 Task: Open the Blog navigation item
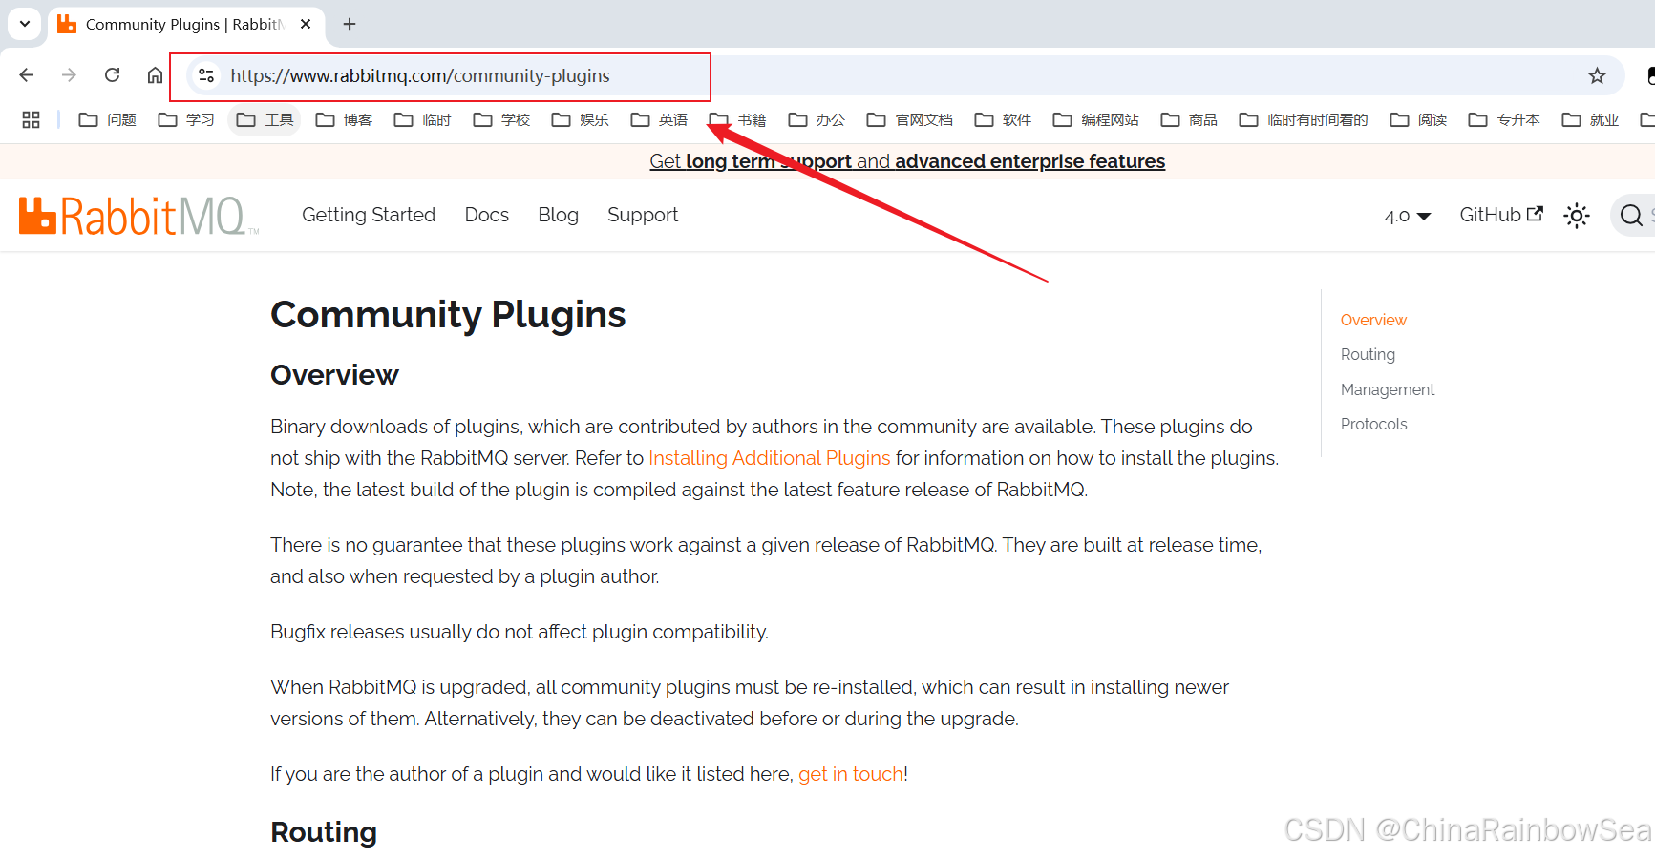pos(558,215)
